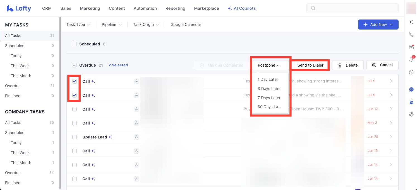
Task: Open the notifications bell icon
Action: click(411, 59)
